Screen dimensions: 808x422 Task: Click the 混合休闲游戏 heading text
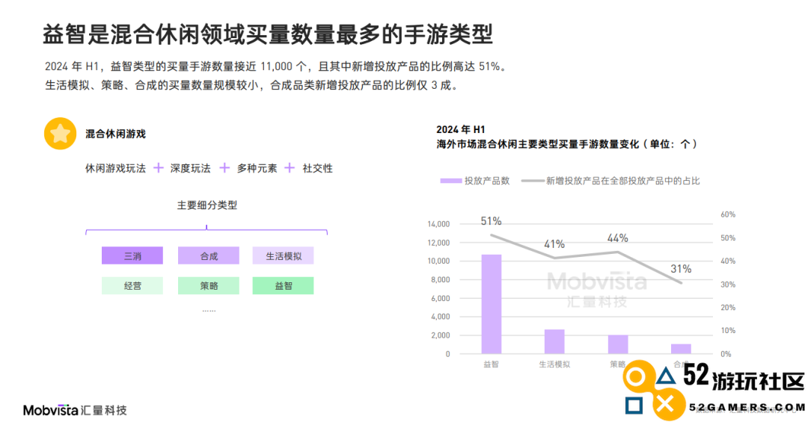pos(115,134)
